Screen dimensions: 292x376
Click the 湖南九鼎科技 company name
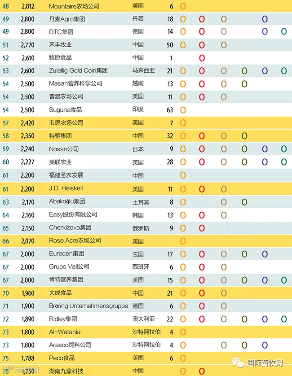66,371
